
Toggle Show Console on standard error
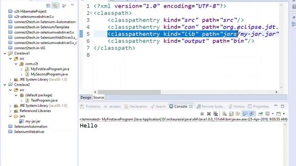tap(252, 114)
